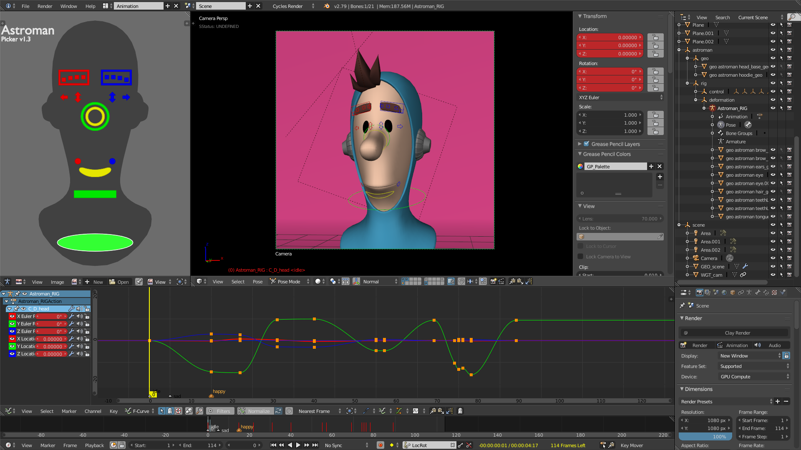Add a new Grease Pencil palette

click(651, 166)
